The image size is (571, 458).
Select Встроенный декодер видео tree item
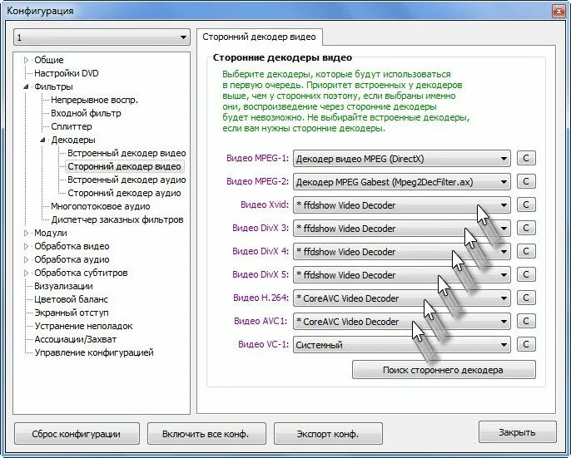(x=127, y=153)
